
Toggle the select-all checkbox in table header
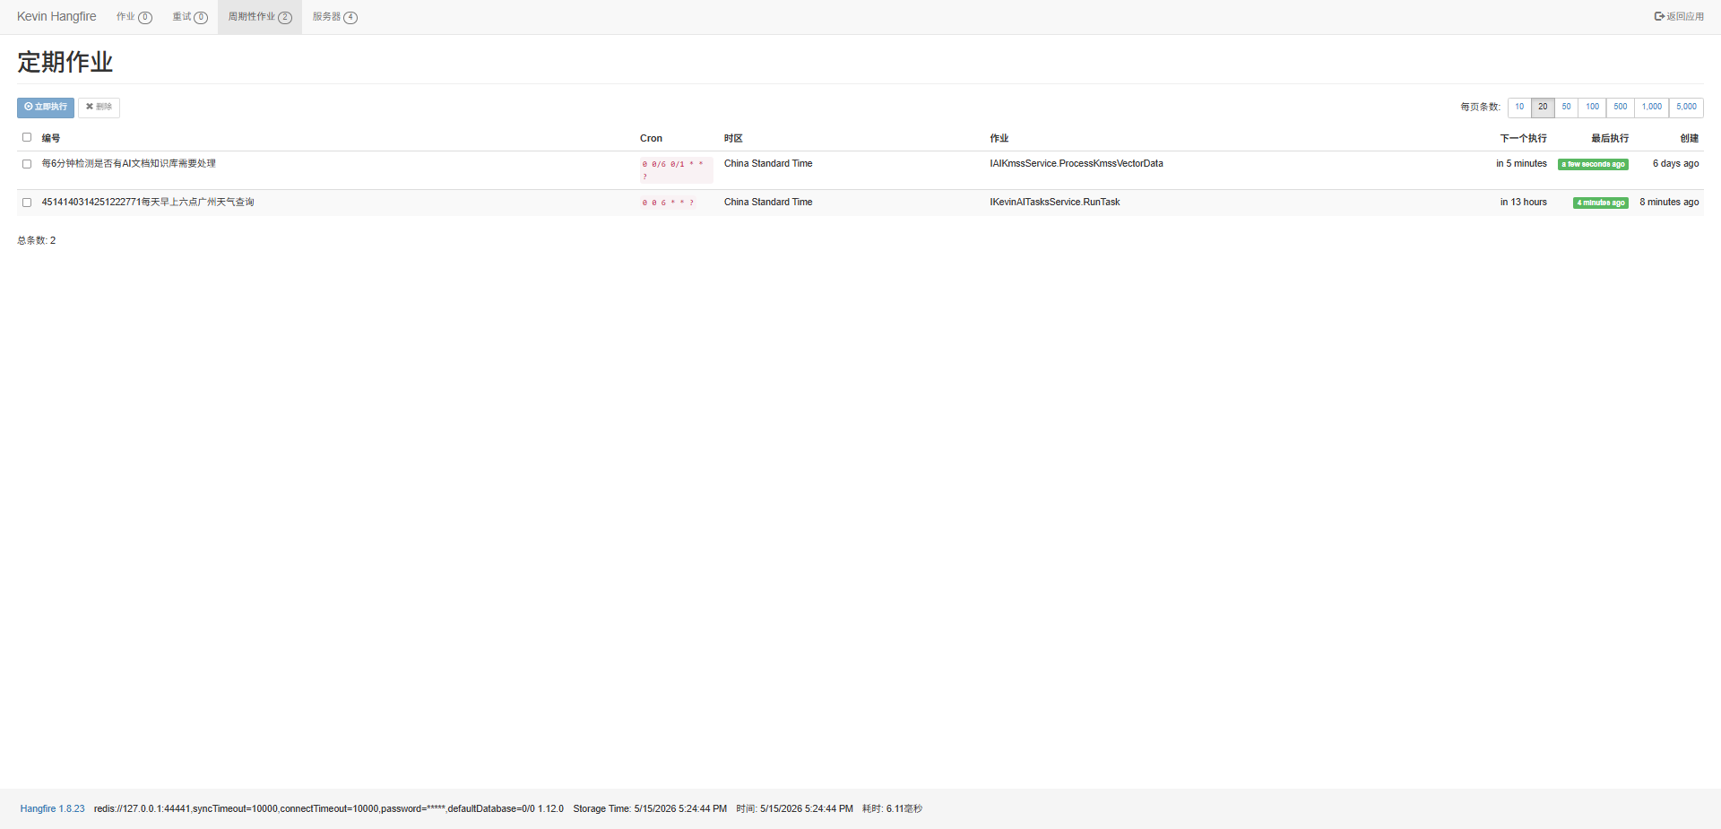point(27,137)
